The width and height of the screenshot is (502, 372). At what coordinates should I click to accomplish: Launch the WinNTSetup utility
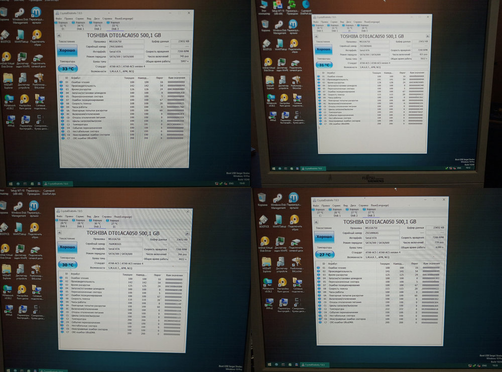pyautogui.click(x=22, y=35)
